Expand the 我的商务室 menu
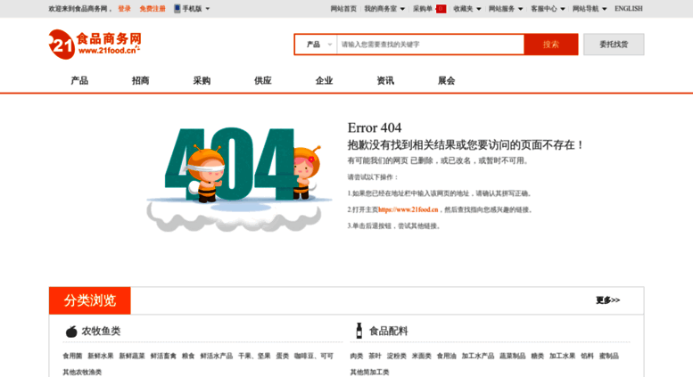The image size is (693, 377). [x=384, y=8]
